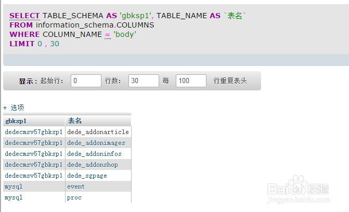Expand the 选项 options link
Image resolution: width=349 pixels, height=212 pixels.
coord(14,108)
